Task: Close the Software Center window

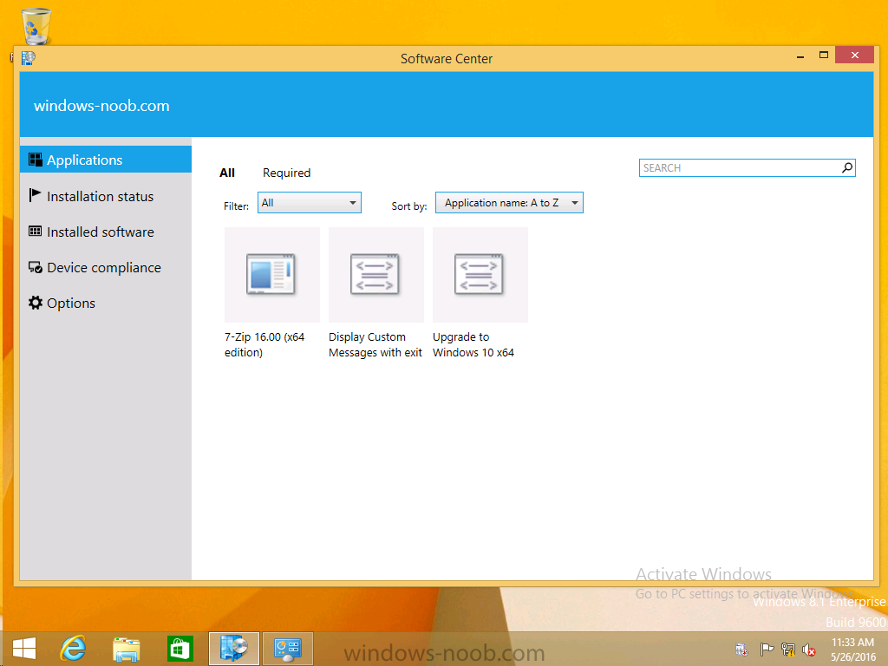Action: pos(854,55)
